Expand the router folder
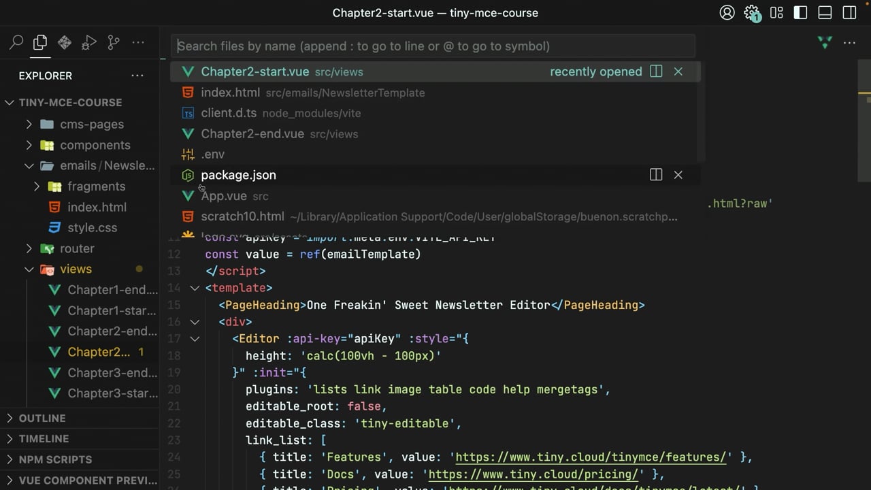 click(29, 248)
